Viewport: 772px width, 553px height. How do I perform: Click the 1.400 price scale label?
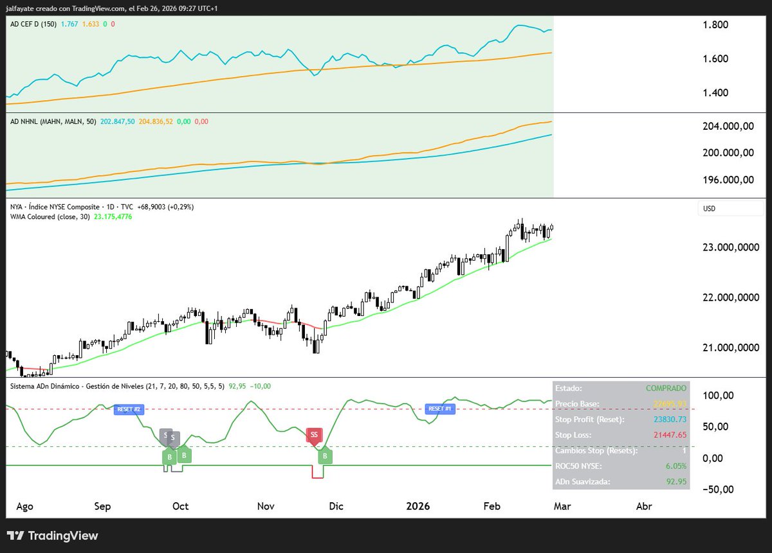[717, 92]
